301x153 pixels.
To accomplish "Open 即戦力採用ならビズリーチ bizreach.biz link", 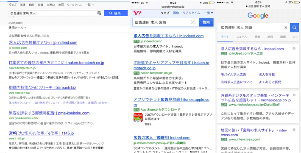I will [42, 88].
